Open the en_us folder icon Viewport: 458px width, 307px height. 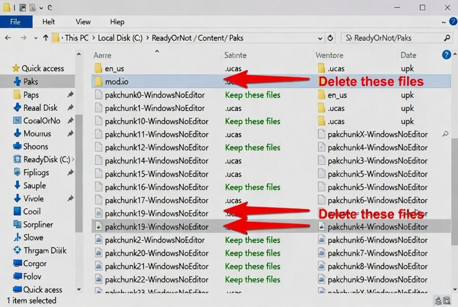(x=98, y=68)
